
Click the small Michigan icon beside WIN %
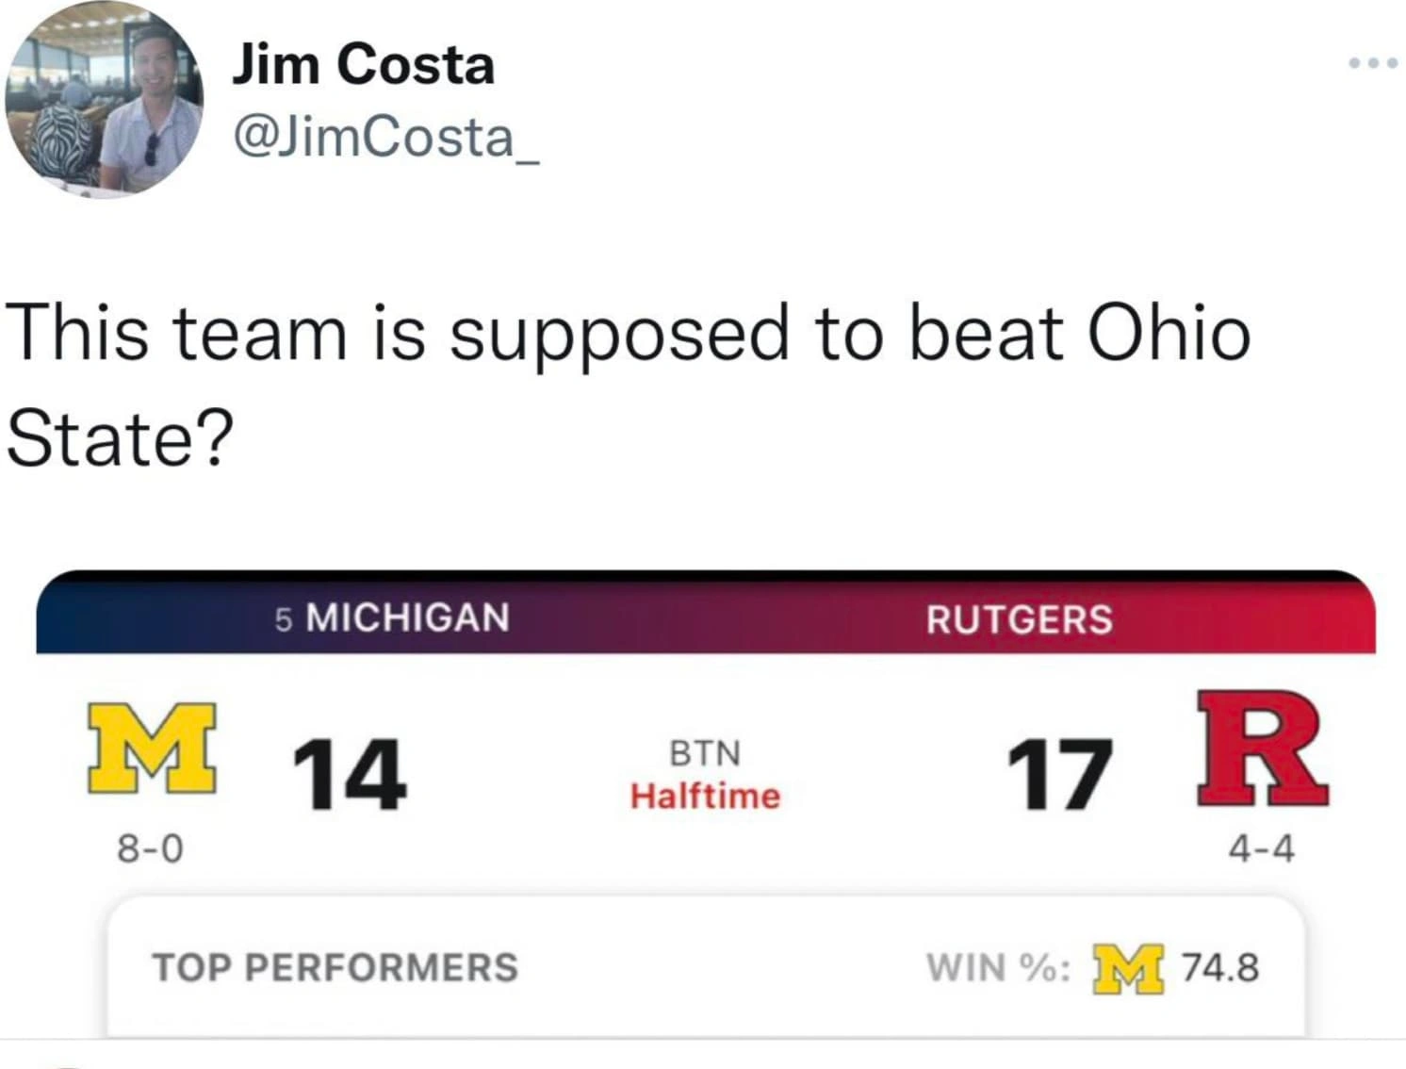click(1131, 968)
